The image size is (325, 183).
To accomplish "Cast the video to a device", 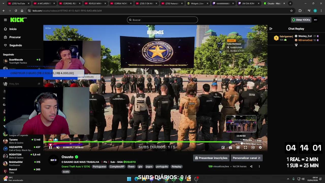I will tap(231, 147).
